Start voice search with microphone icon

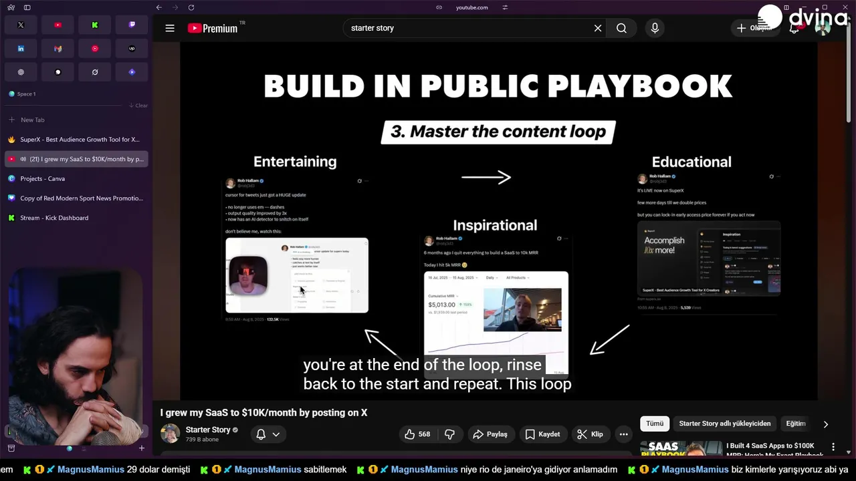pyautogui.click(x=655, y=28)
